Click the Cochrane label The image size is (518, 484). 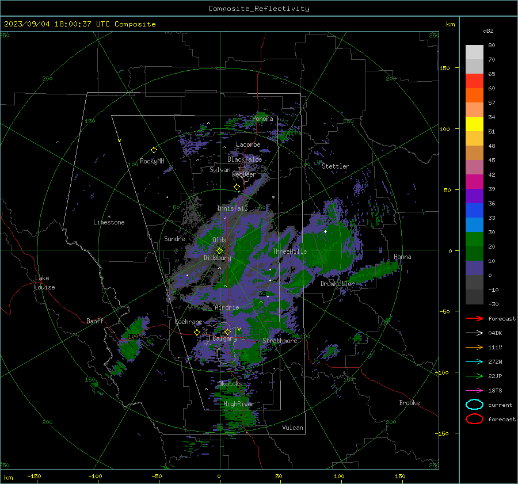[188, 322]
